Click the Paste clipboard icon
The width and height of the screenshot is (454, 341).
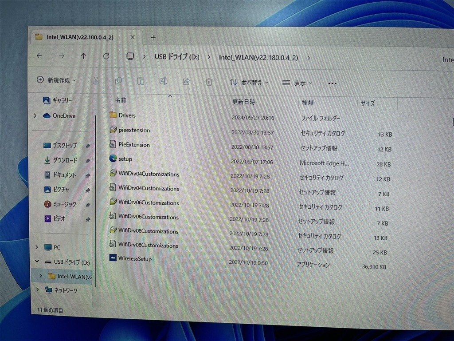point(141,81)
